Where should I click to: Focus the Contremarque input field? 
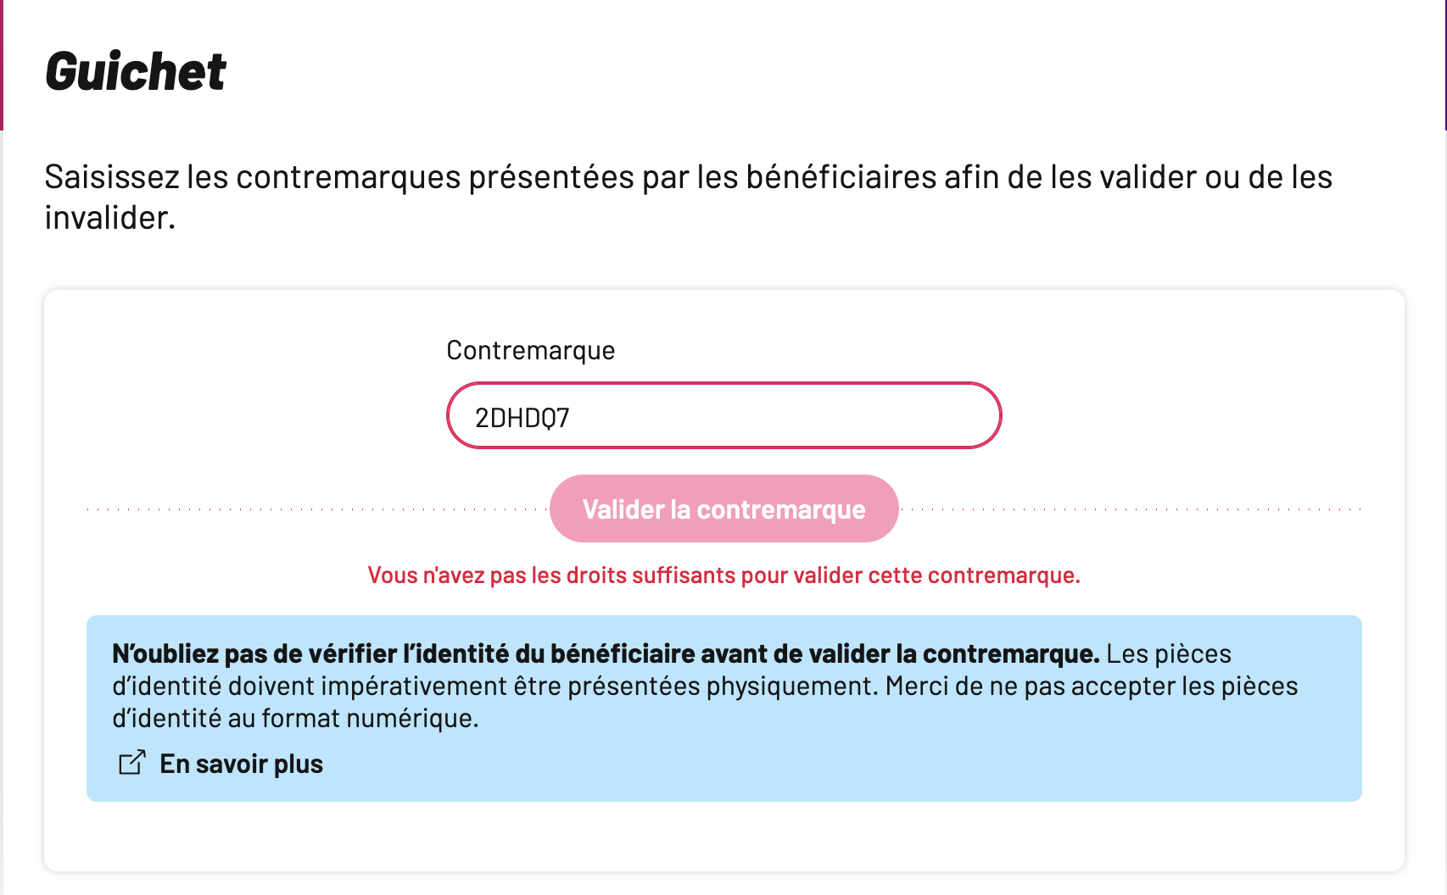[x=723, y=415]
